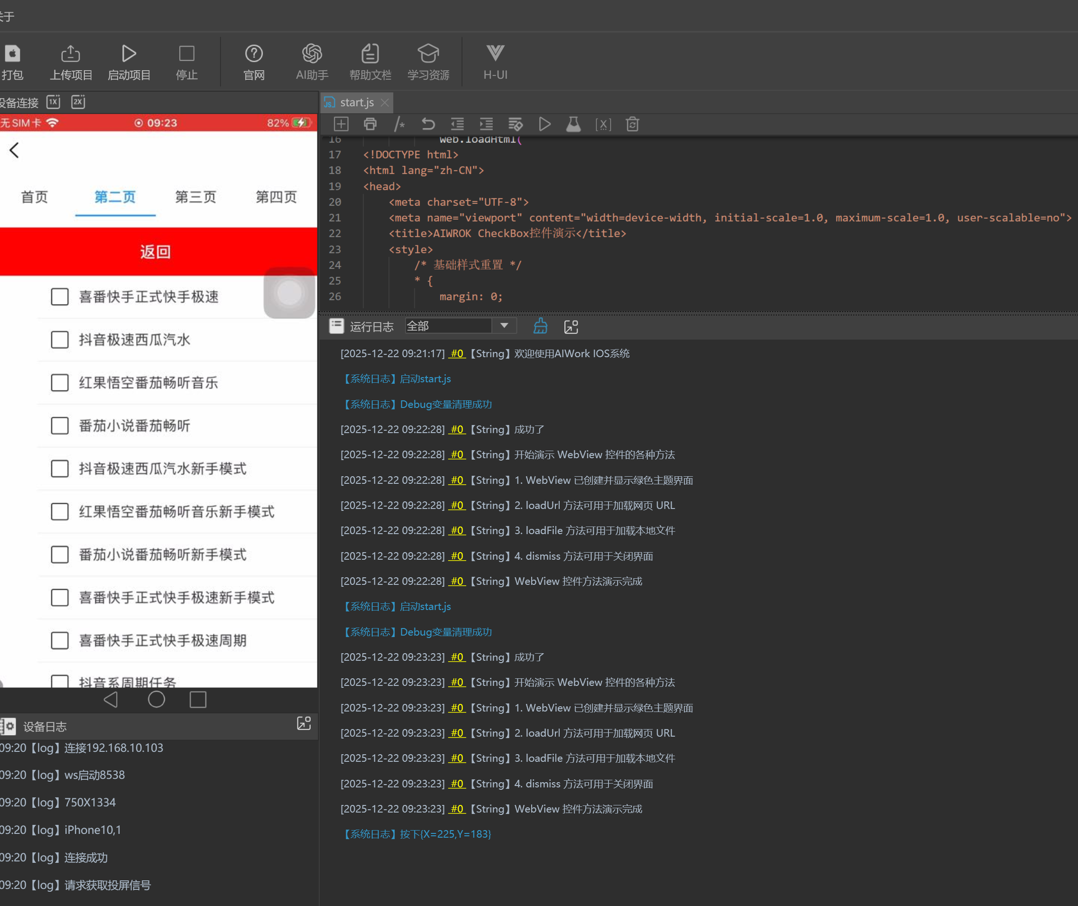Image resolution: width=1078 pixels, height=906 pixels.
Task: Check the 番茄小说番茄畅听 checkbox
Action: (x=60, y=425)
